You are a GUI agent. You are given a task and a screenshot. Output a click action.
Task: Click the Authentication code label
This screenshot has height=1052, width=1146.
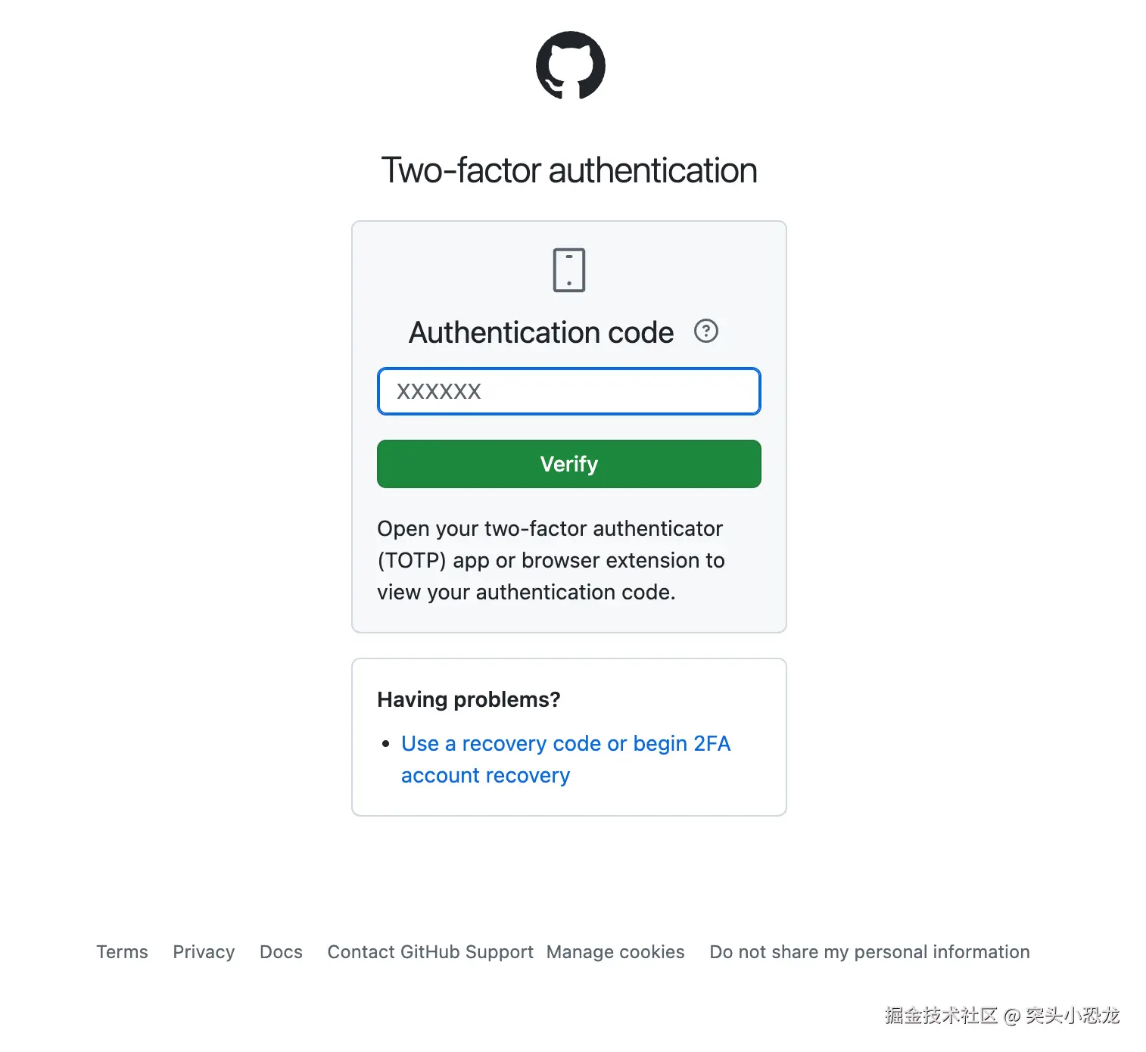click(x=540, y=333)
